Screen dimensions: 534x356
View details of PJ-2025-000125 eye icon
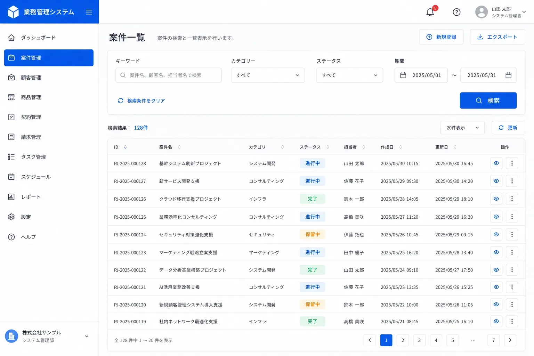tap(496, 217)
